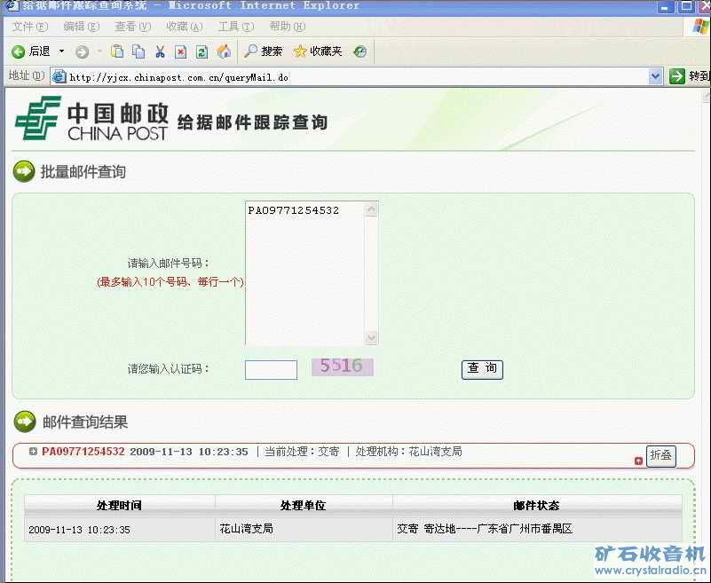Click the green 转到 Go arrow
The height and width of the screenshot is (583, 711).
coord(676,76)
